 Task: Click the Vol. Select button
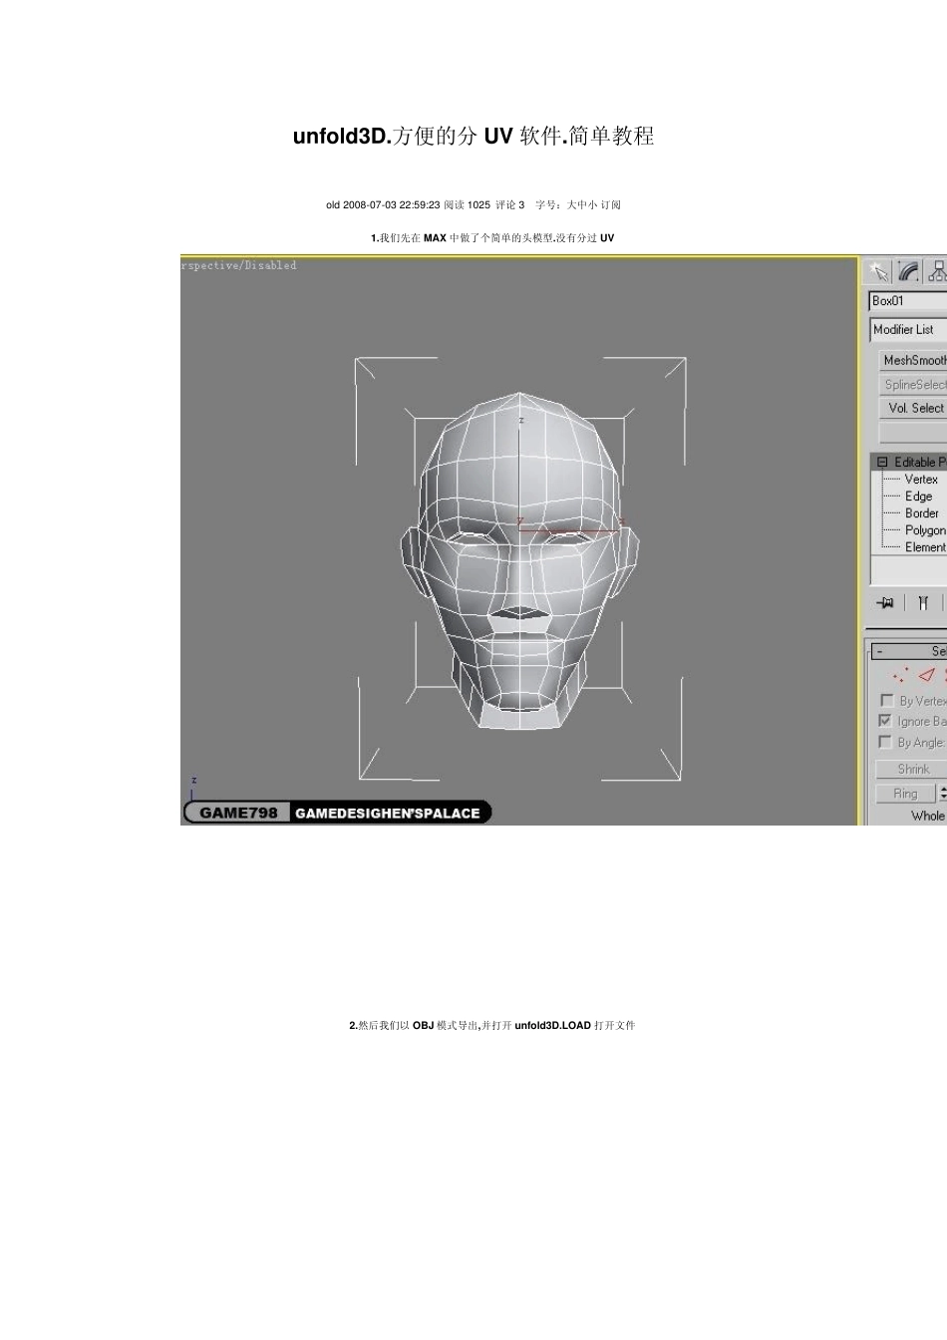913,408
